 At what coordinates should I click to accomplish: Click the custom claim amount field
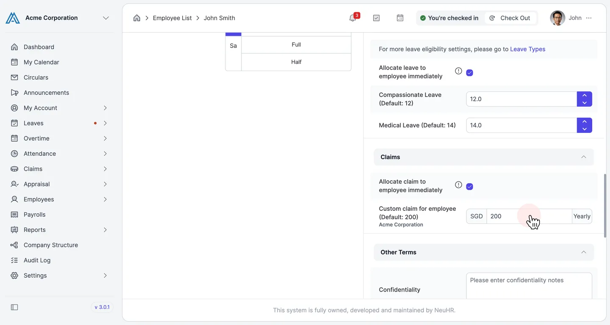click(x=529, y=216)
